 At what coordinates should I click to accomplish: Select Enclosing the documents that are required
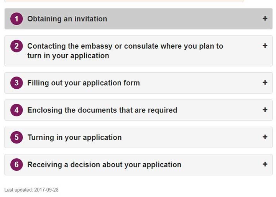102,110
